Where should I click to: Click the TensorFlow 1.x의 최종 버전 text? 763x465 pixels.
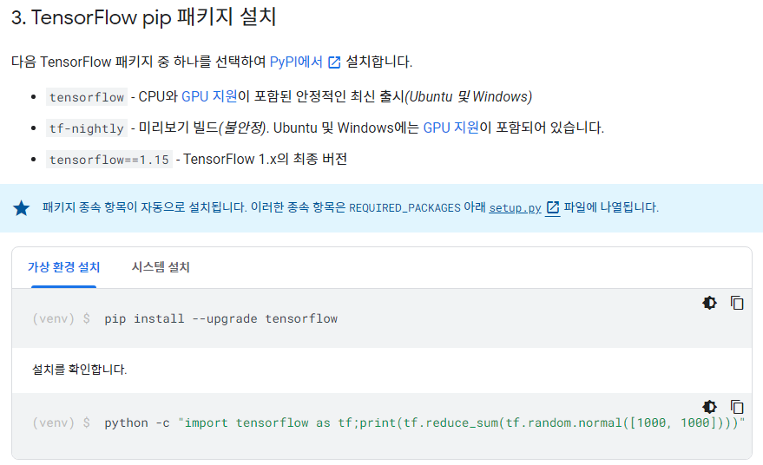266,159
